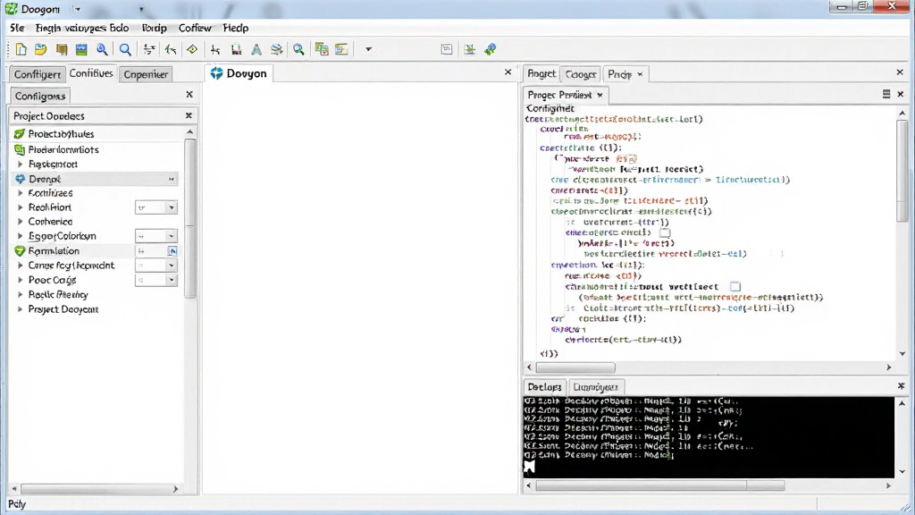Click the green-handled magnifier toolbar icon
Screen dimensions: 915x515
pyautogui.click(x=298, y=50)
